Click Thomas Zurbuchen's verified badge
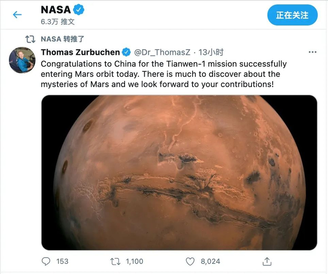 click(127, 52)
